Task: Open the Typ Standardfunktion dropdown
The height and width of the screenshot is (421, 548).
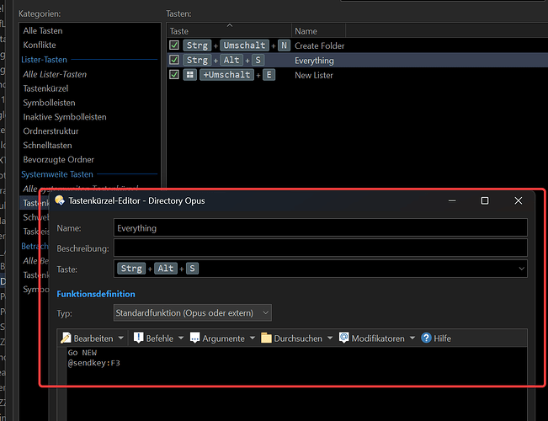Action: (193, 312)
